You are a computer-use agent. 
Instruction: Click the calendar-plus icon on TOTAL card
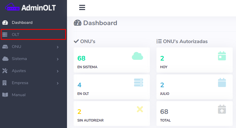tap(222, 109)
